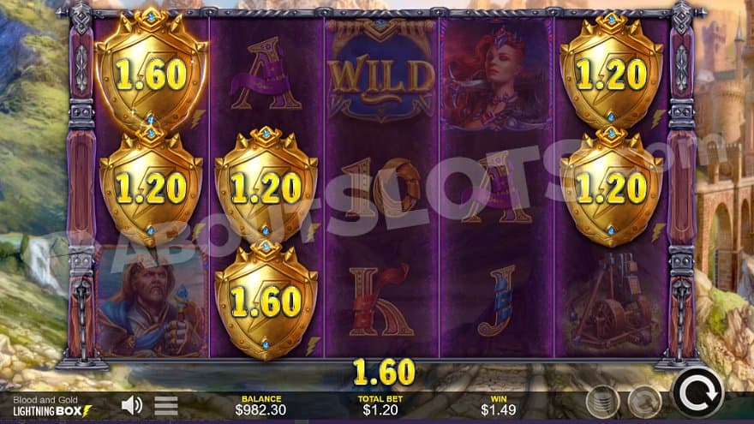Select the 1.60 gold shield on reel two bottom
The image size is (754, 424).
coord(266,301)
